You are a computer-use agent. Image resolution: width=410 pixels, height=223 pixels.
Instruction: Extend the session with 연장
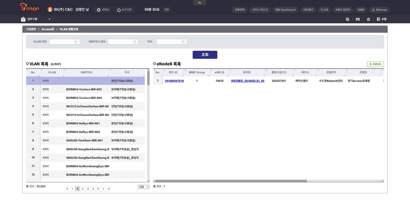coord(167,10)
